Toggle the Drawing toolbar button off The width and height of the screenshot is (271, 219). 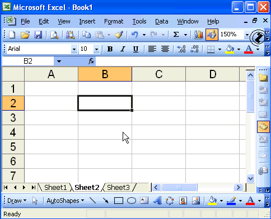[212, 35]
